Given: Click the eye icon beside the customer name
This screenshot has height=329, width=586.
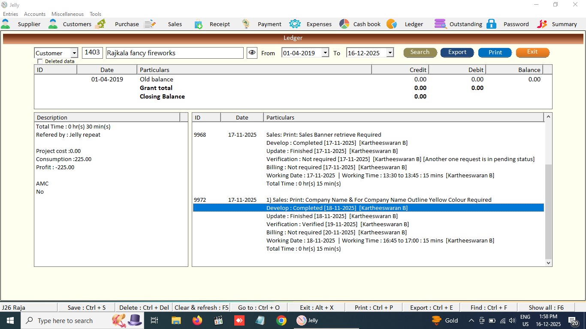Looking at the screenshot, I should point(252,53).
